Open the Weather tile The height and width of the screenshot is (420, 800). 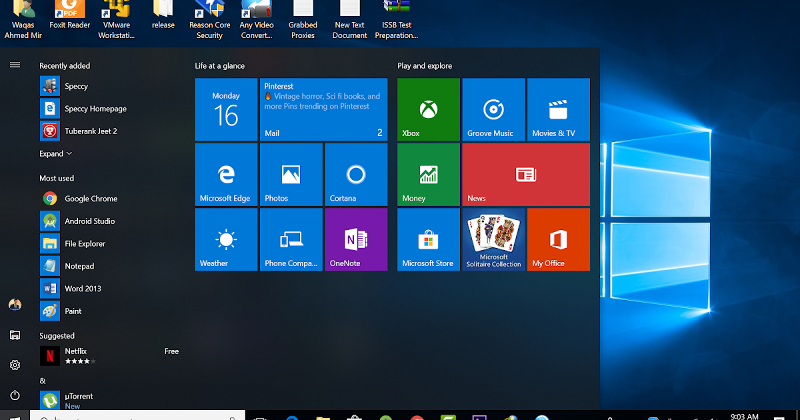coord(226,239)
